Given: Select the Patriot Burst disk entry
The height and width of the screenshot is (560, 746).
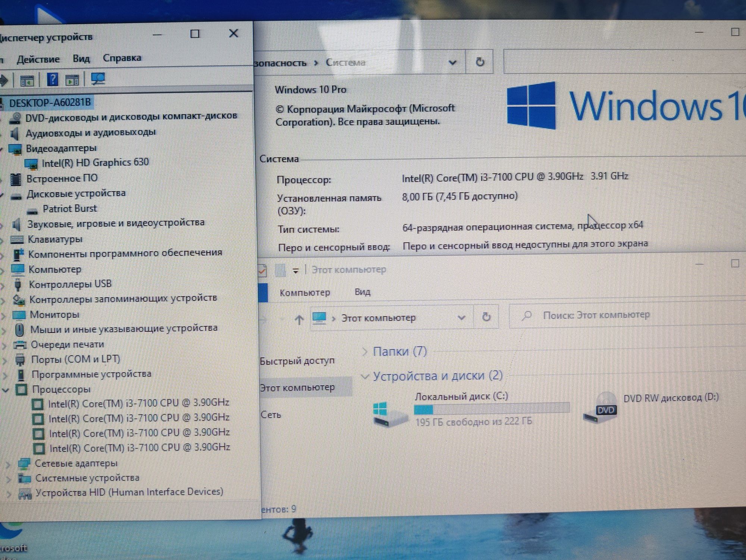Looking at the screenshot, I should [x=70, y=208].
